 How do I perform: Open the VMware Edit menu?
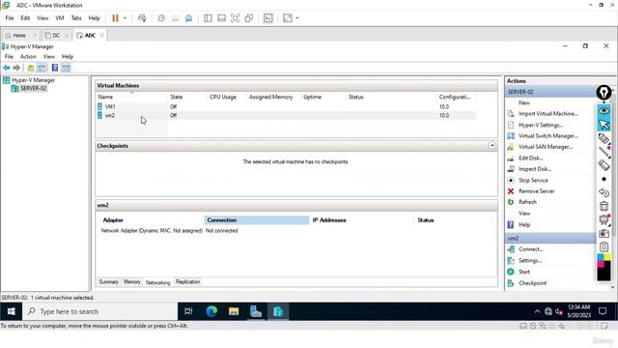(25, 18)
